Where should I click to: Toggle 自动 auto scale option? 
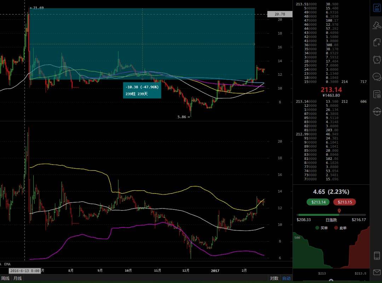tap(286, 278)
